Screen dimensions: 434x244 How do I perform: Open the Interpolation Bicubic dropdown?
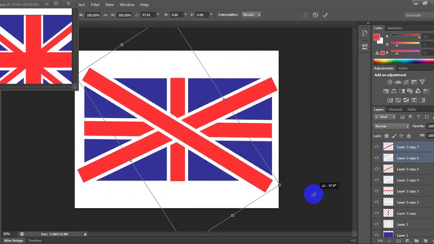click(251, 15)
